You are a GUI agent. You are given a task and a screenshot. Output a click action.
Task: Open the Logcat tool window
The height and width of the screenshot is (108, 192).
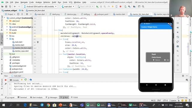(x=10, y=97)
